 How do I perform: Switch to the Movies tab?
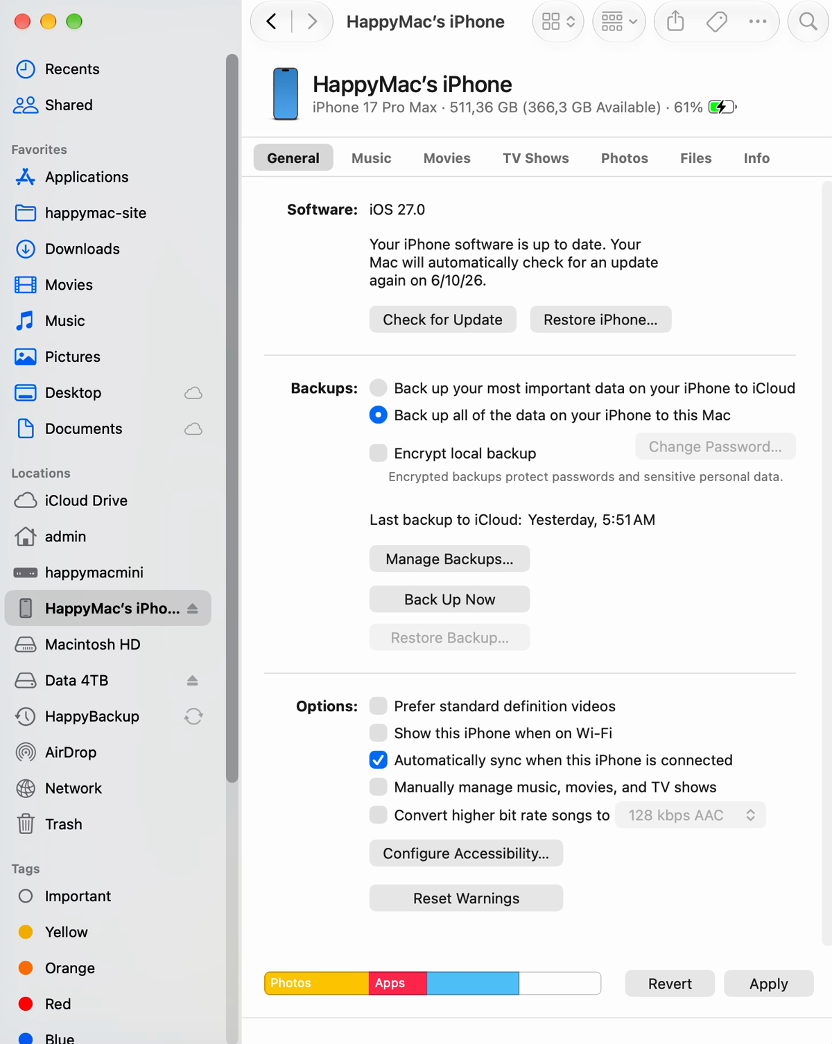pyautogui.click(x=447, y=158)
